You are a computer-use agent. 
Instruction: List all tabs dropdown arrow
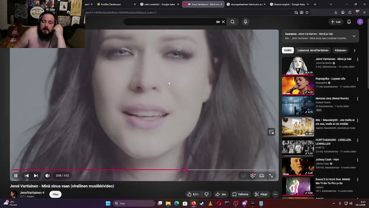(x=331, y=4)
